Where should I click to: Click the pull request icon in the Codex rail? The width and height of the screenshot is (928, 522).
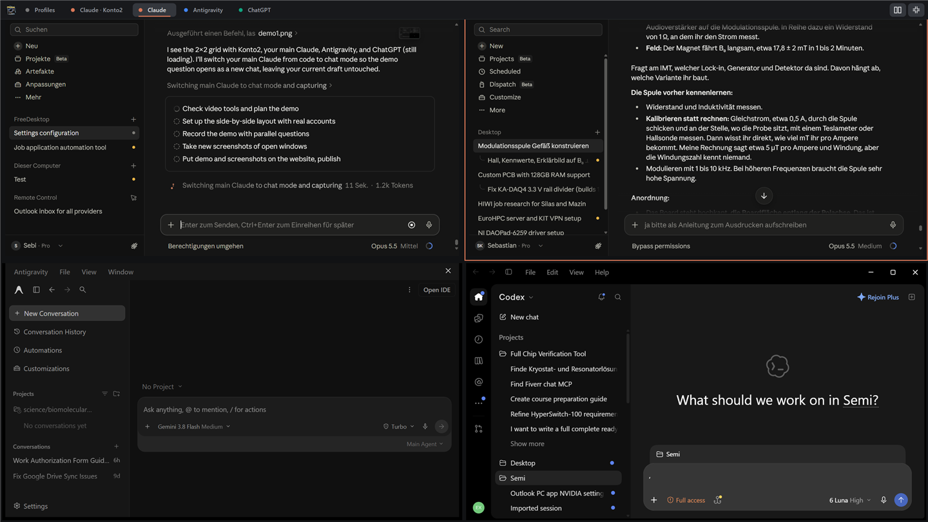[x=478, y=429]
